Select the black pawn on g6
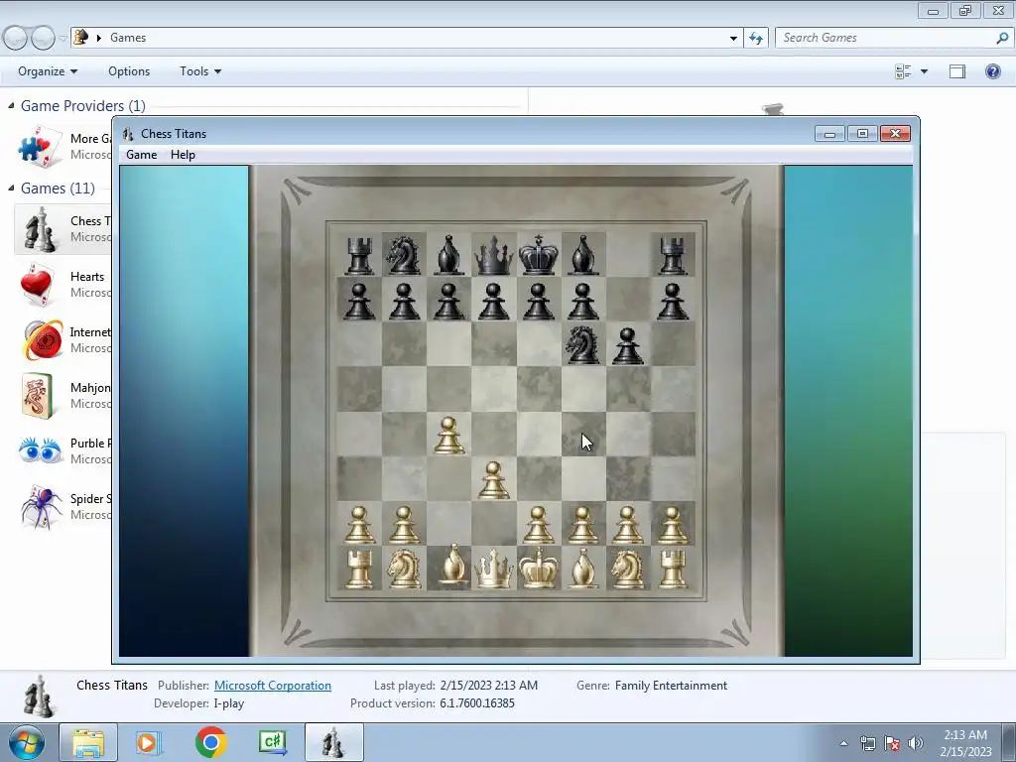 coord(627,346)
